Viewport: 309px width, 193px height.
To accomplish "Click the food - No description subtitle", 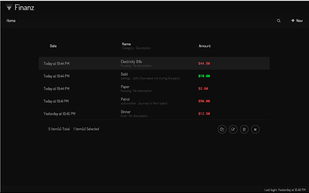I will (134, 116).
